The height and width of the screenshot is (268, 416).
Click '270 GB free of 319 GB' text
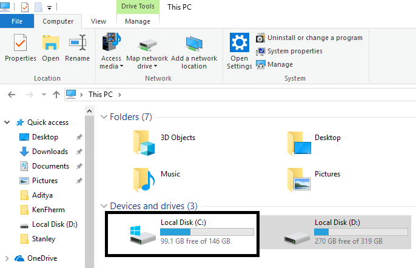349,241
